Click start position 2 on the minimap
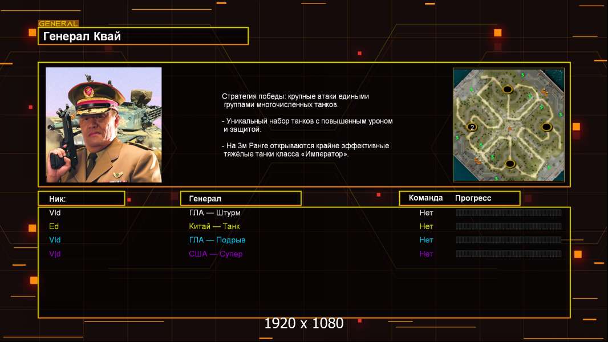The image size is (608, 342). click(x=472, y=127)
